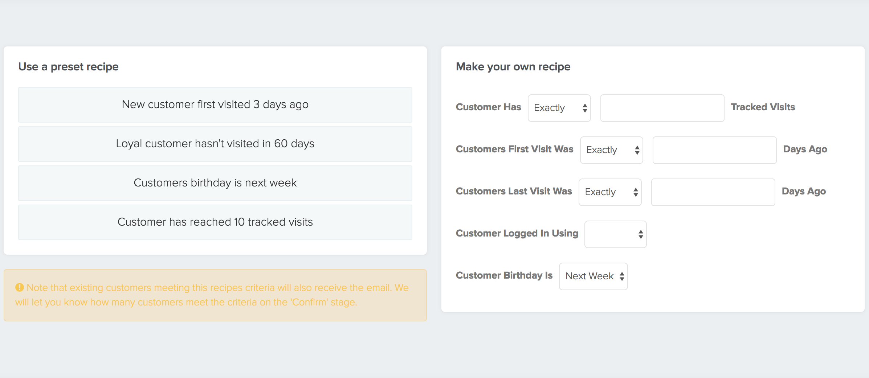This screenshot has width=869, height=378.
Task: Open the Customer Logged In Using dropdown
Action: [615, 234]
